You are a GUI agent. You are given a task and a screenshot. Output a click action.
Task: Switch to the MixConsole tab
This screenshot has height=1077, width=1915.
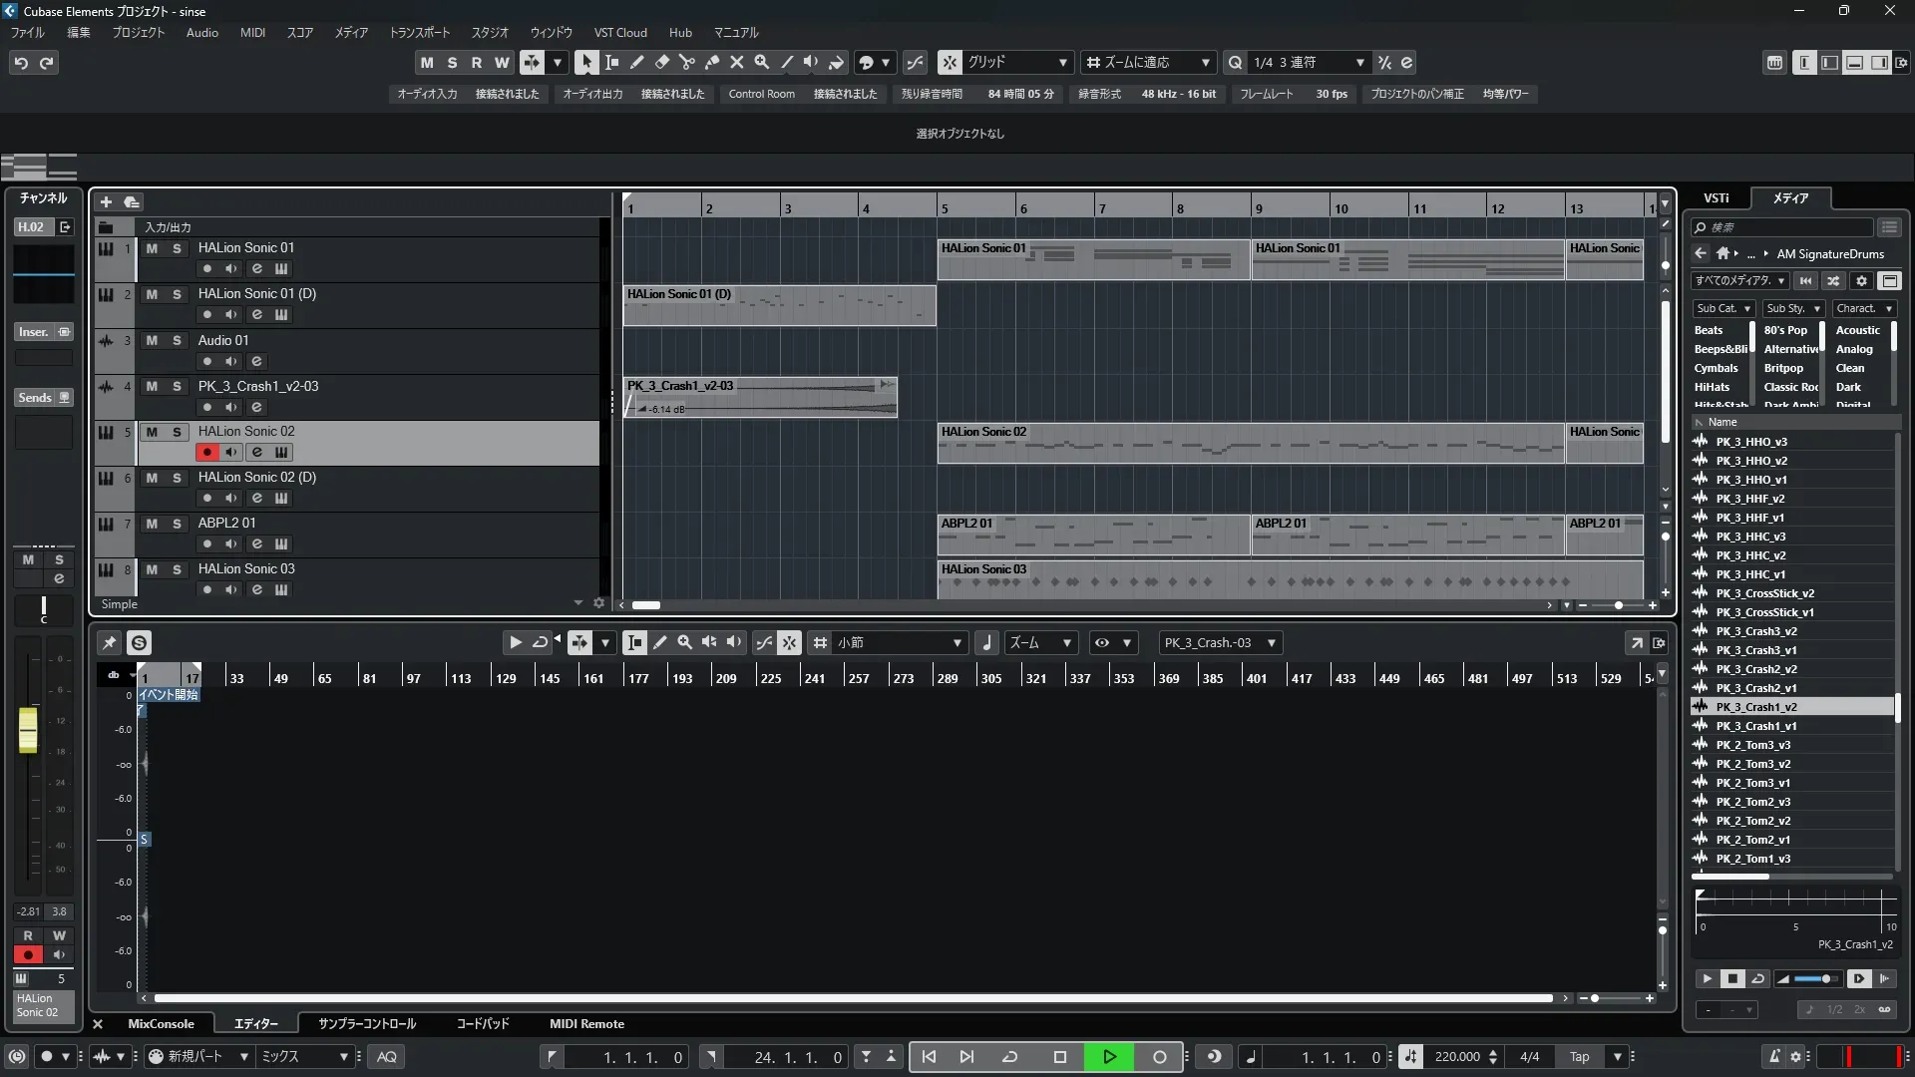(161, 1023)
